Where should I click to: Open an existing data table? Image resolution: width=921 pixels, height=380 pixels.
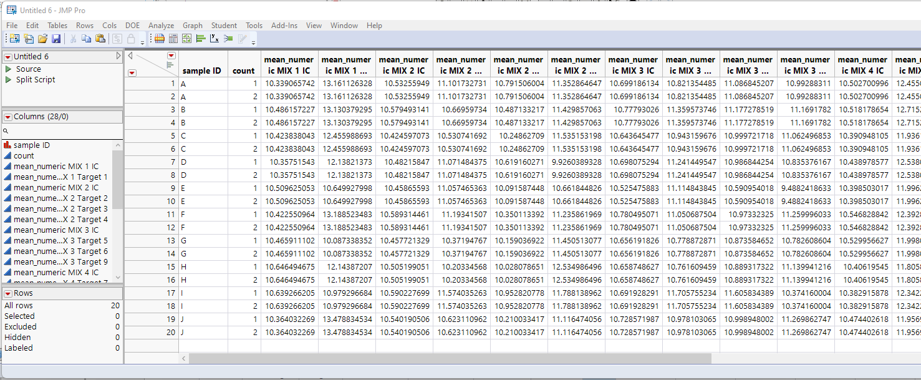pos(42,39)
